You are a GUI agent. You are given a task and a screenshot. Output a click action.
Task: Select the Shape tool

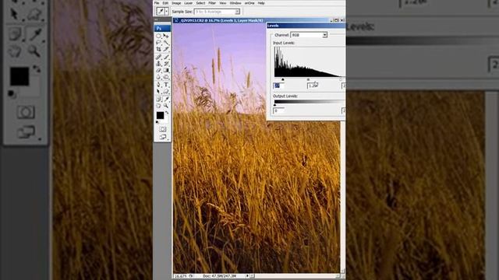(x=166, y=92)
